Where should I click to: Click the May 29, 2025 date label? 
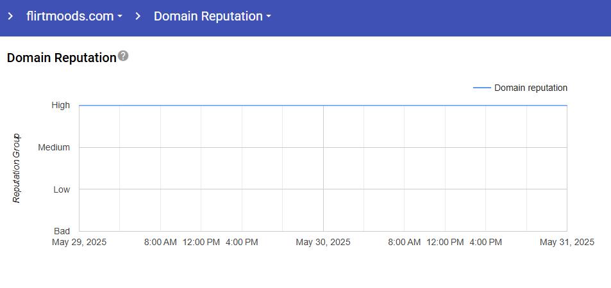point(79,243)
